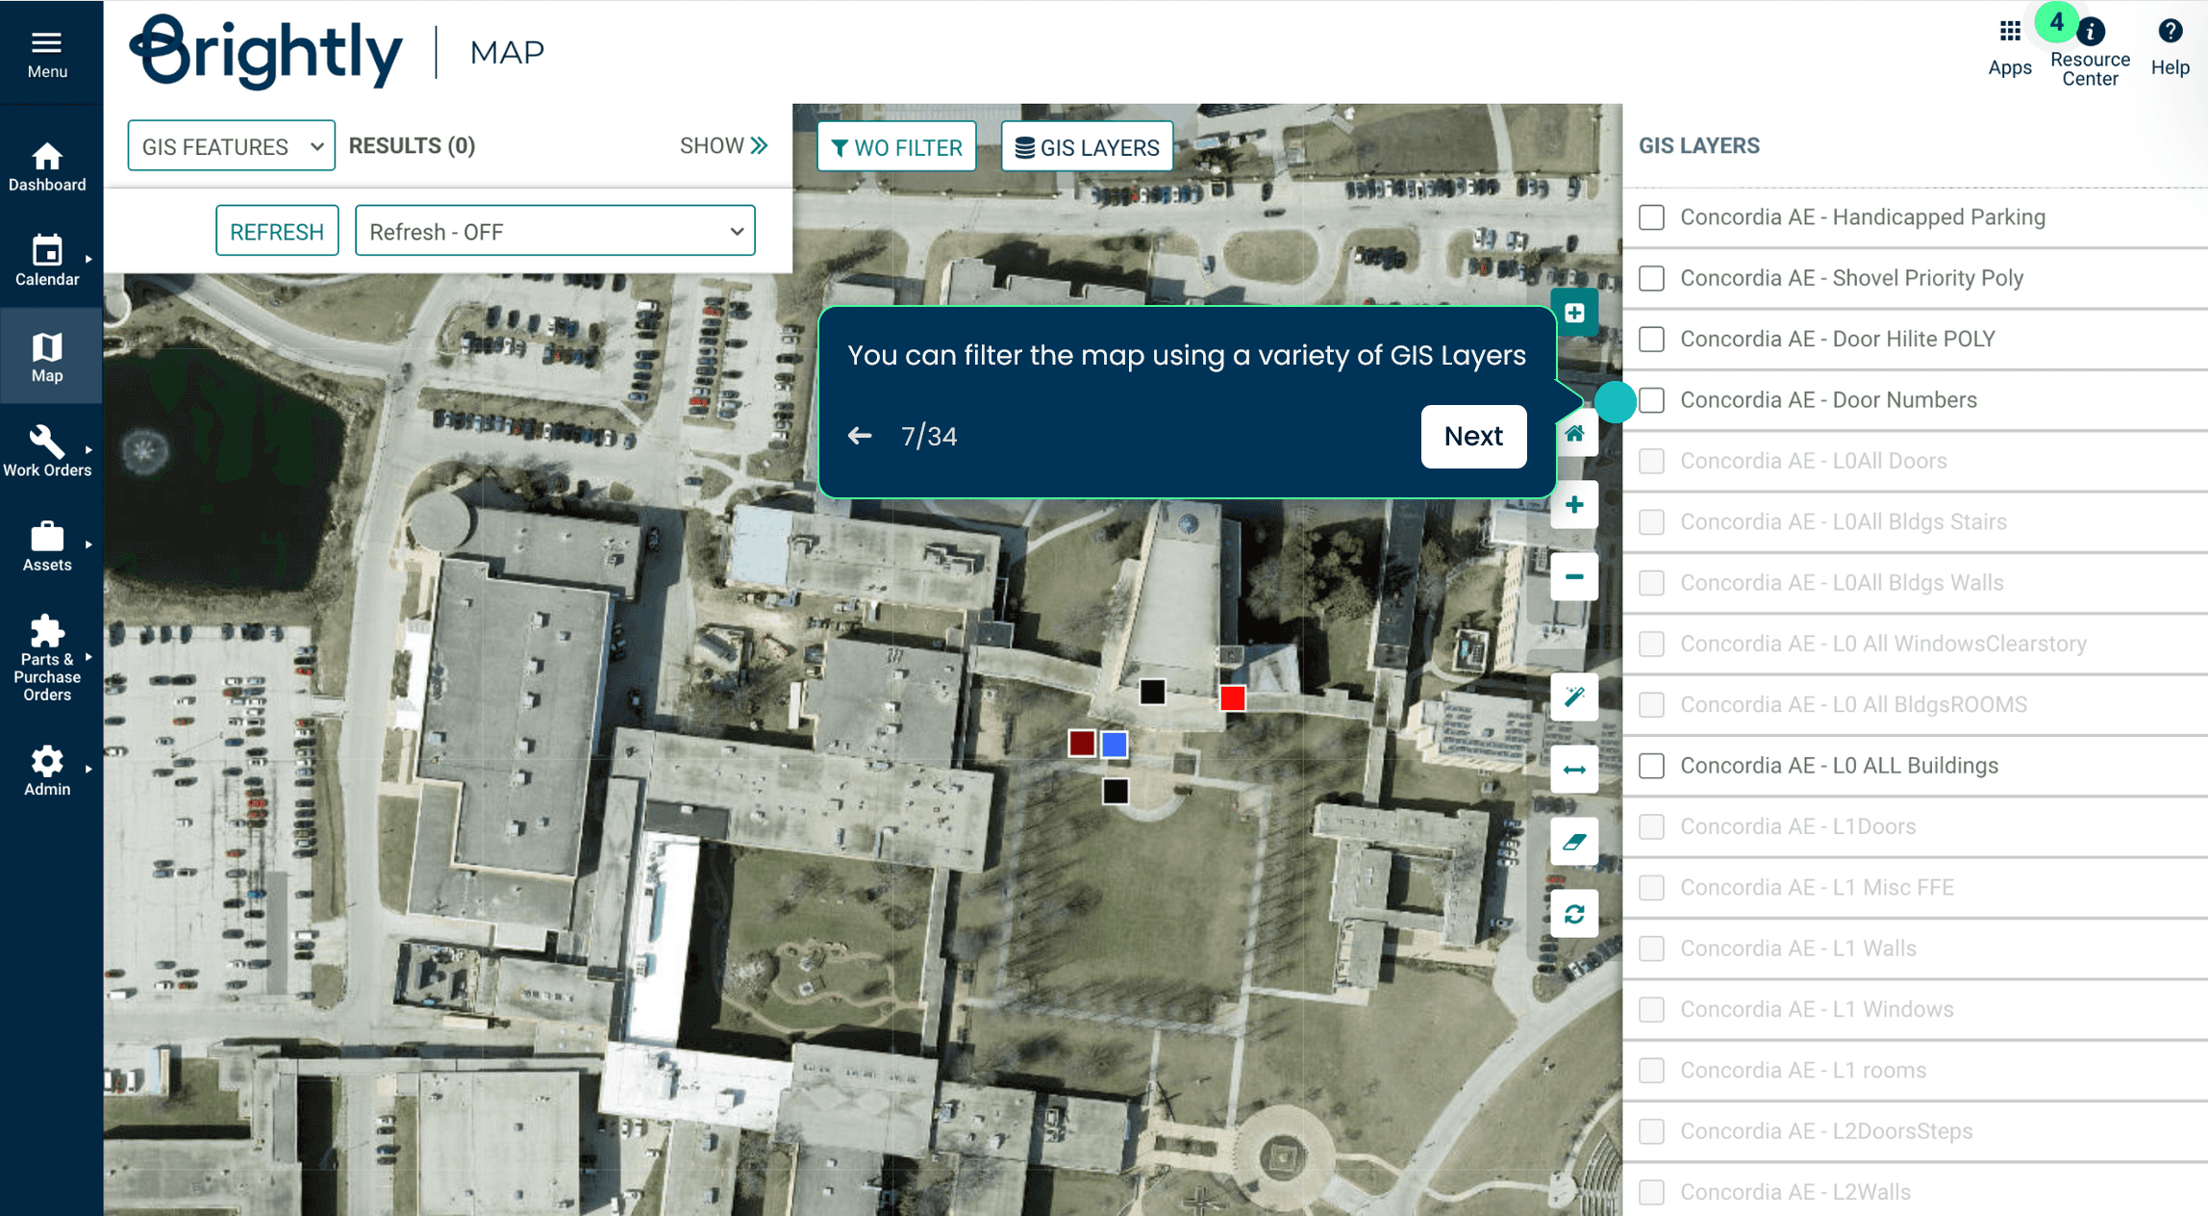Open the Help question mark icon
The image size is (2208, 1216).
click(2170, 32)
